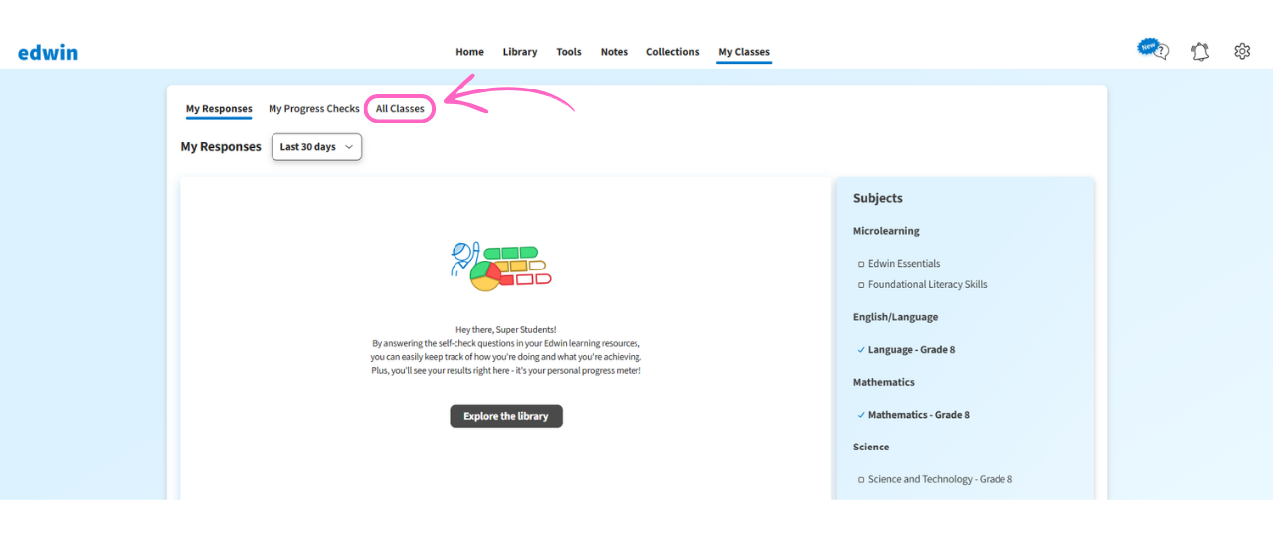The width and height of the screenshot is (1273, 537).
Task: Open Tools in top navigation
Action: pos(569,52)
